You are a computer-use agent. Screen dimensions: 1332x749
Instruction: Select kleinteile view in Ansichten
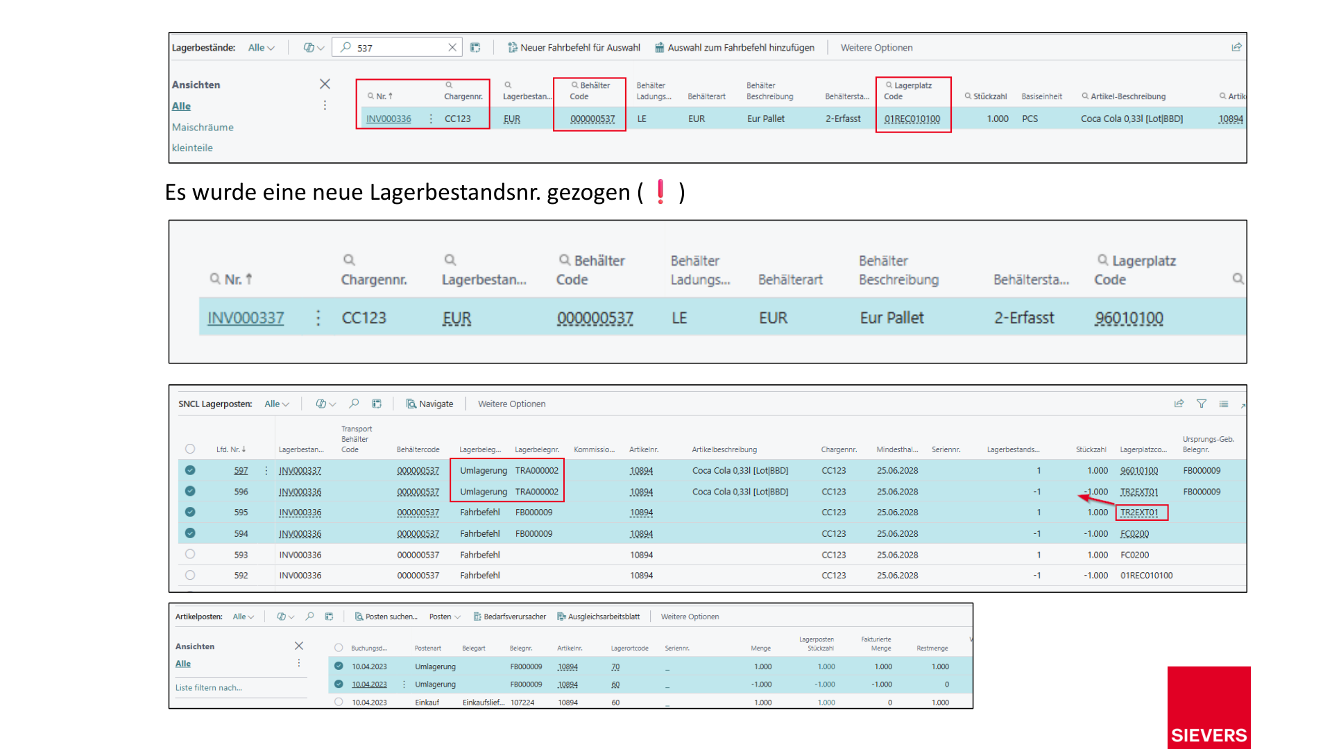point(192,148)
